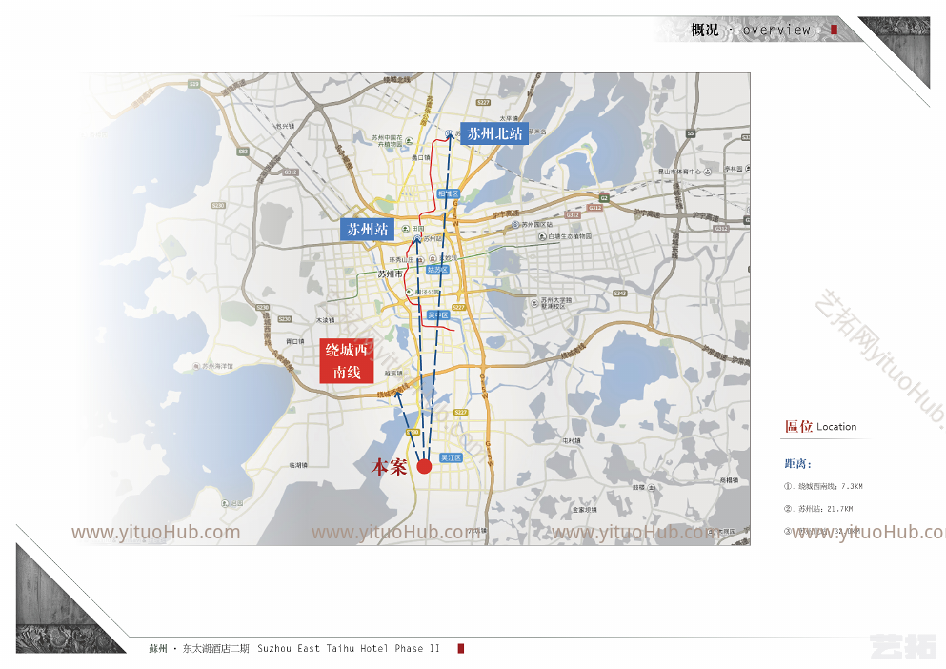
Task: Click the 吴江区 district marker
Action: [x=452, y=457]
